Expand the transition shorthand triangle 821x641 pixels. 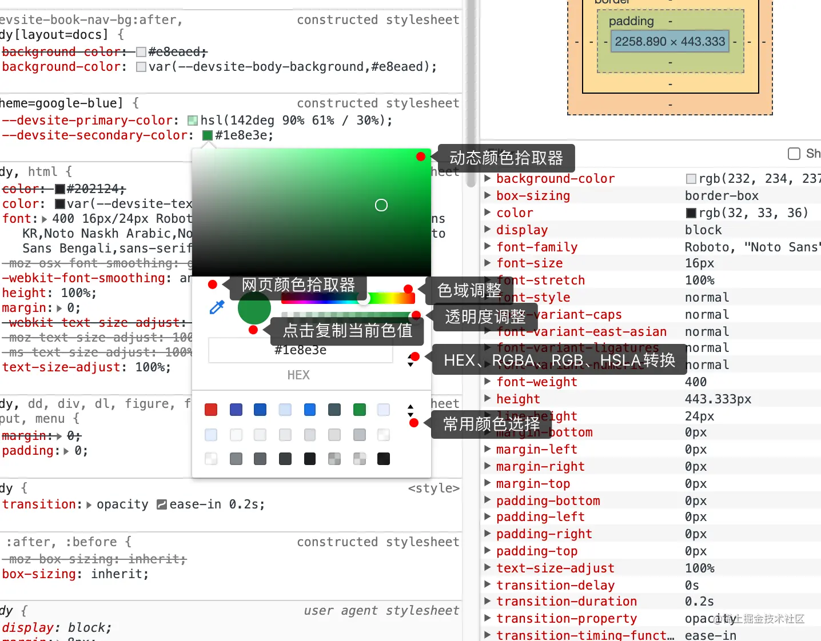click(x=89, y=504)
